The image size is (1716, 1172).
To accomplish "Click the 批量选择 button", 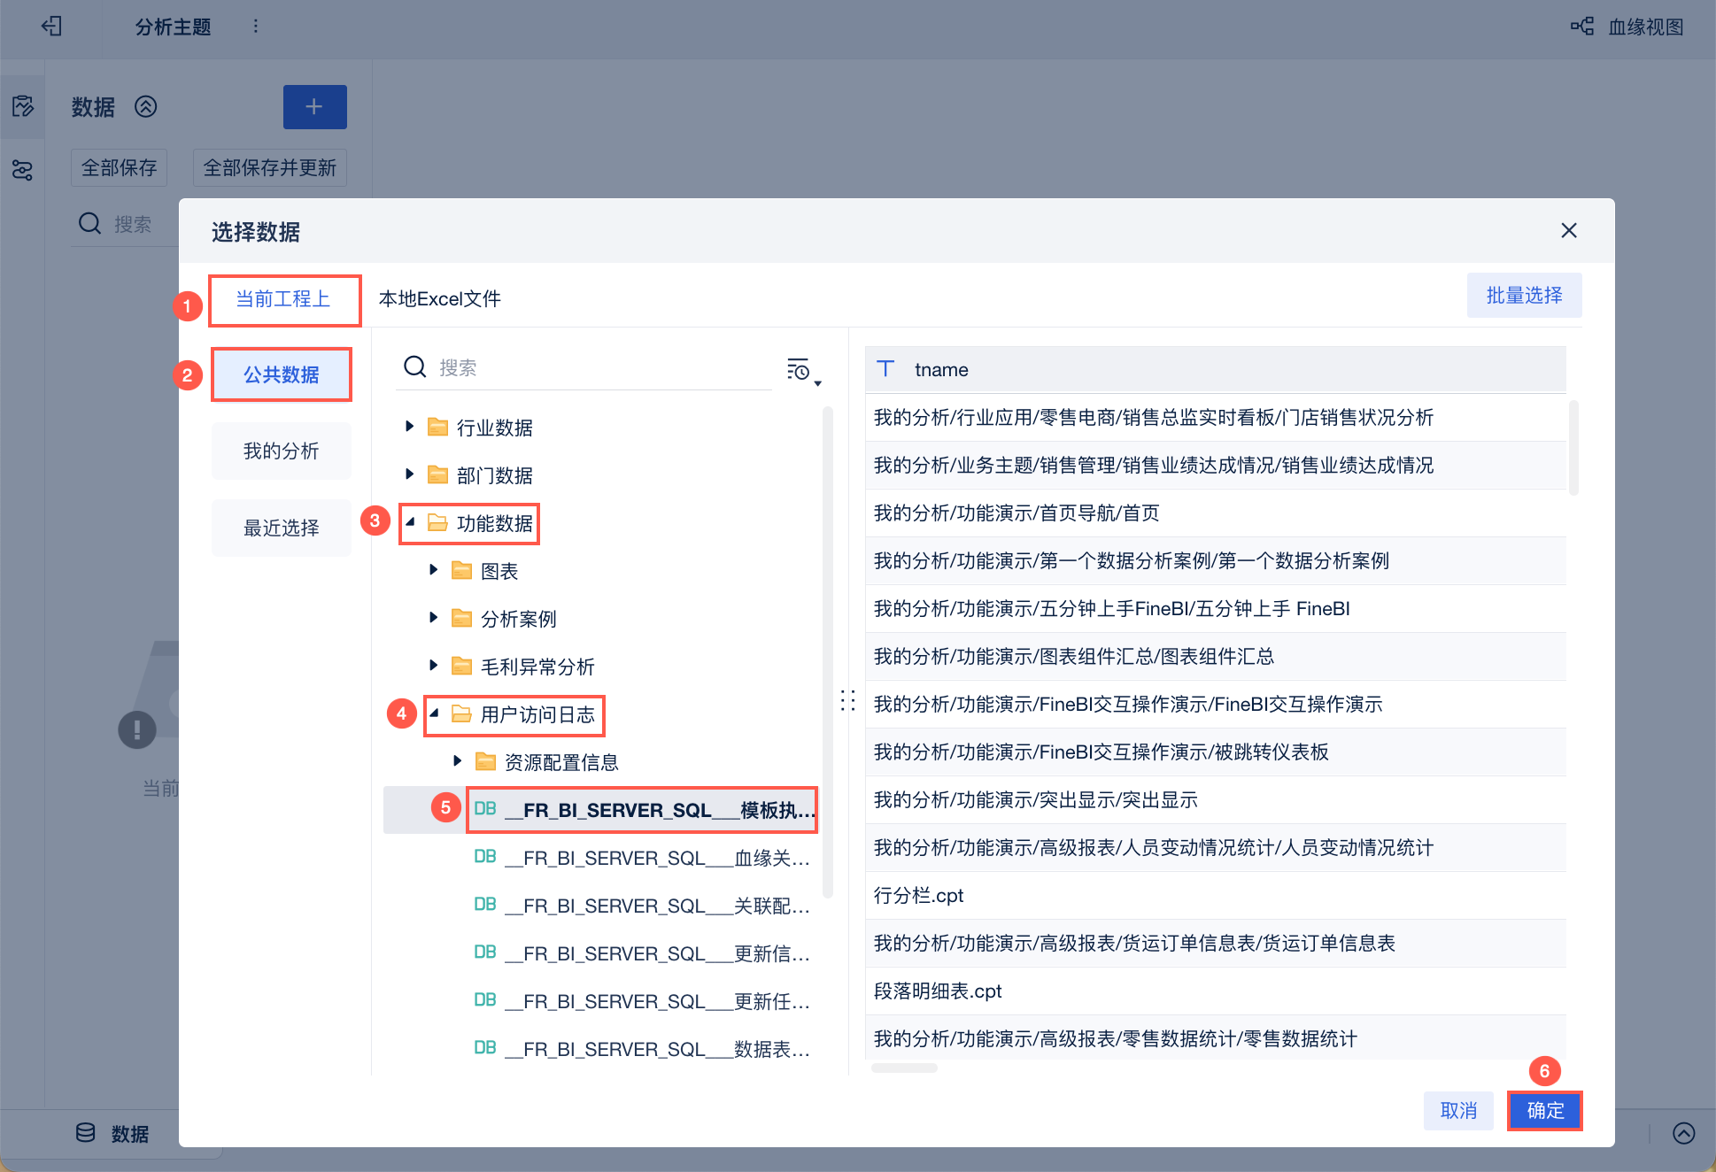I will pyautogui.click(x=1523, y=296).
